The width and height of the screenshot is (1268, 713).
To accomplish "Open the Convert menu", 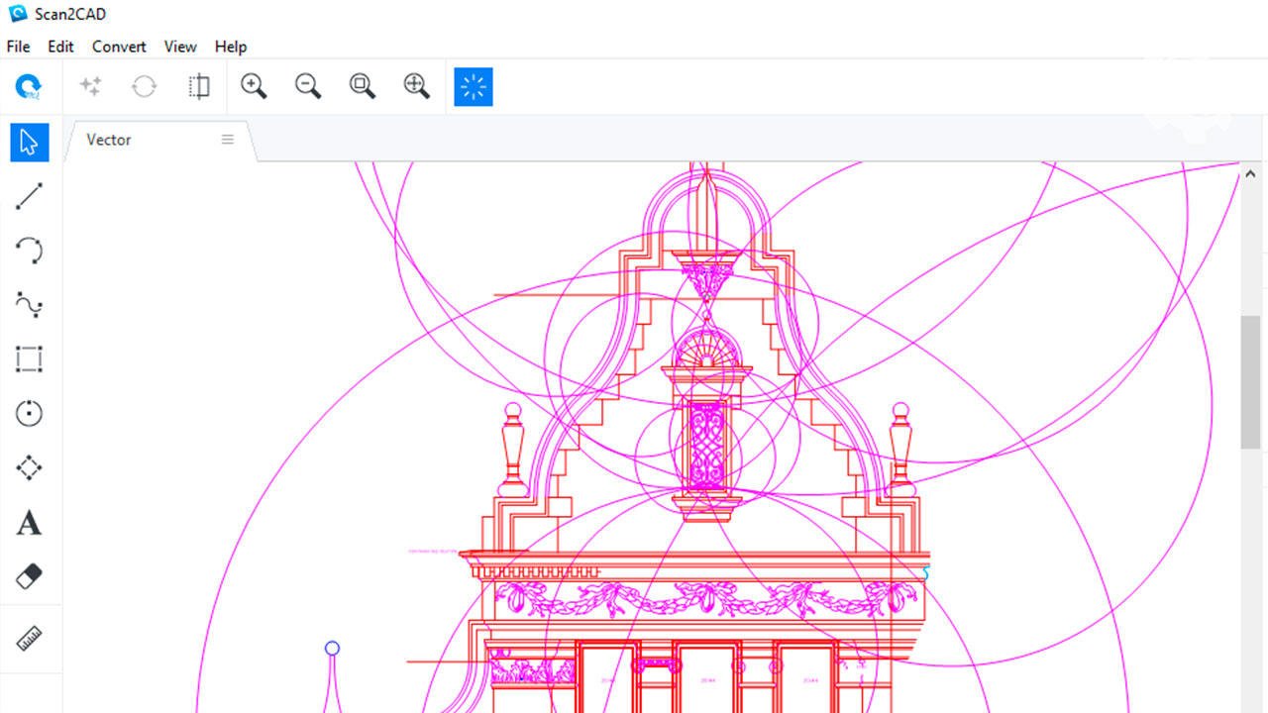I will click(119, 47).
